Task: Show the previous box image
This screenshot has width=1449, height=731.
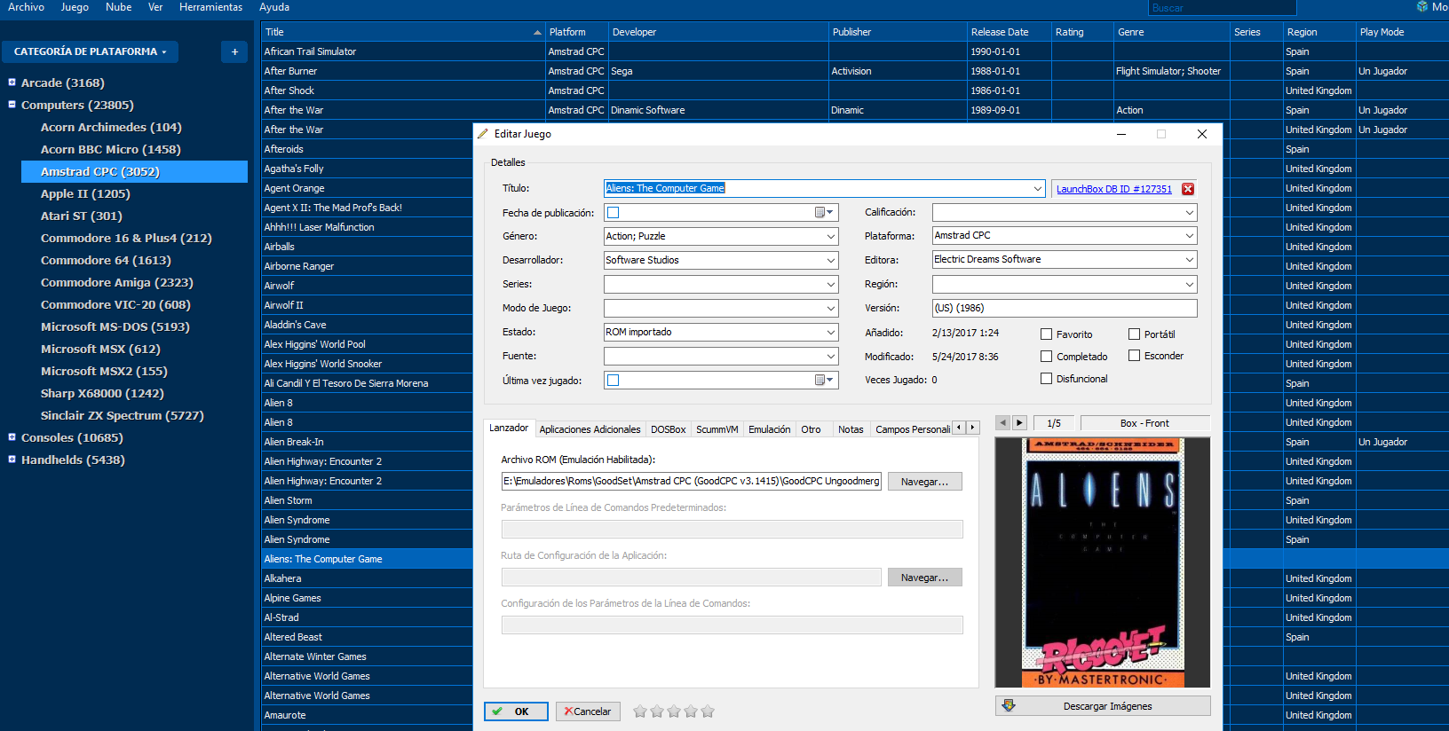Action: tap(1003, 423)
